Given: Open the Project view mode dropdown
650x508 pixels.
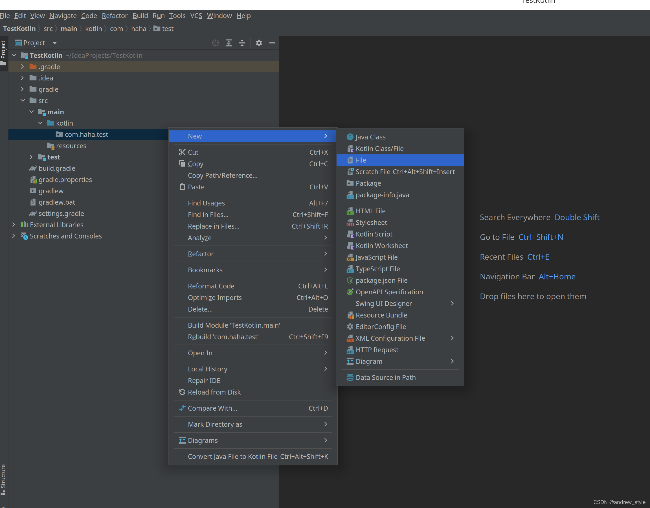Looking at the screenshot, I should pos(54,43).
